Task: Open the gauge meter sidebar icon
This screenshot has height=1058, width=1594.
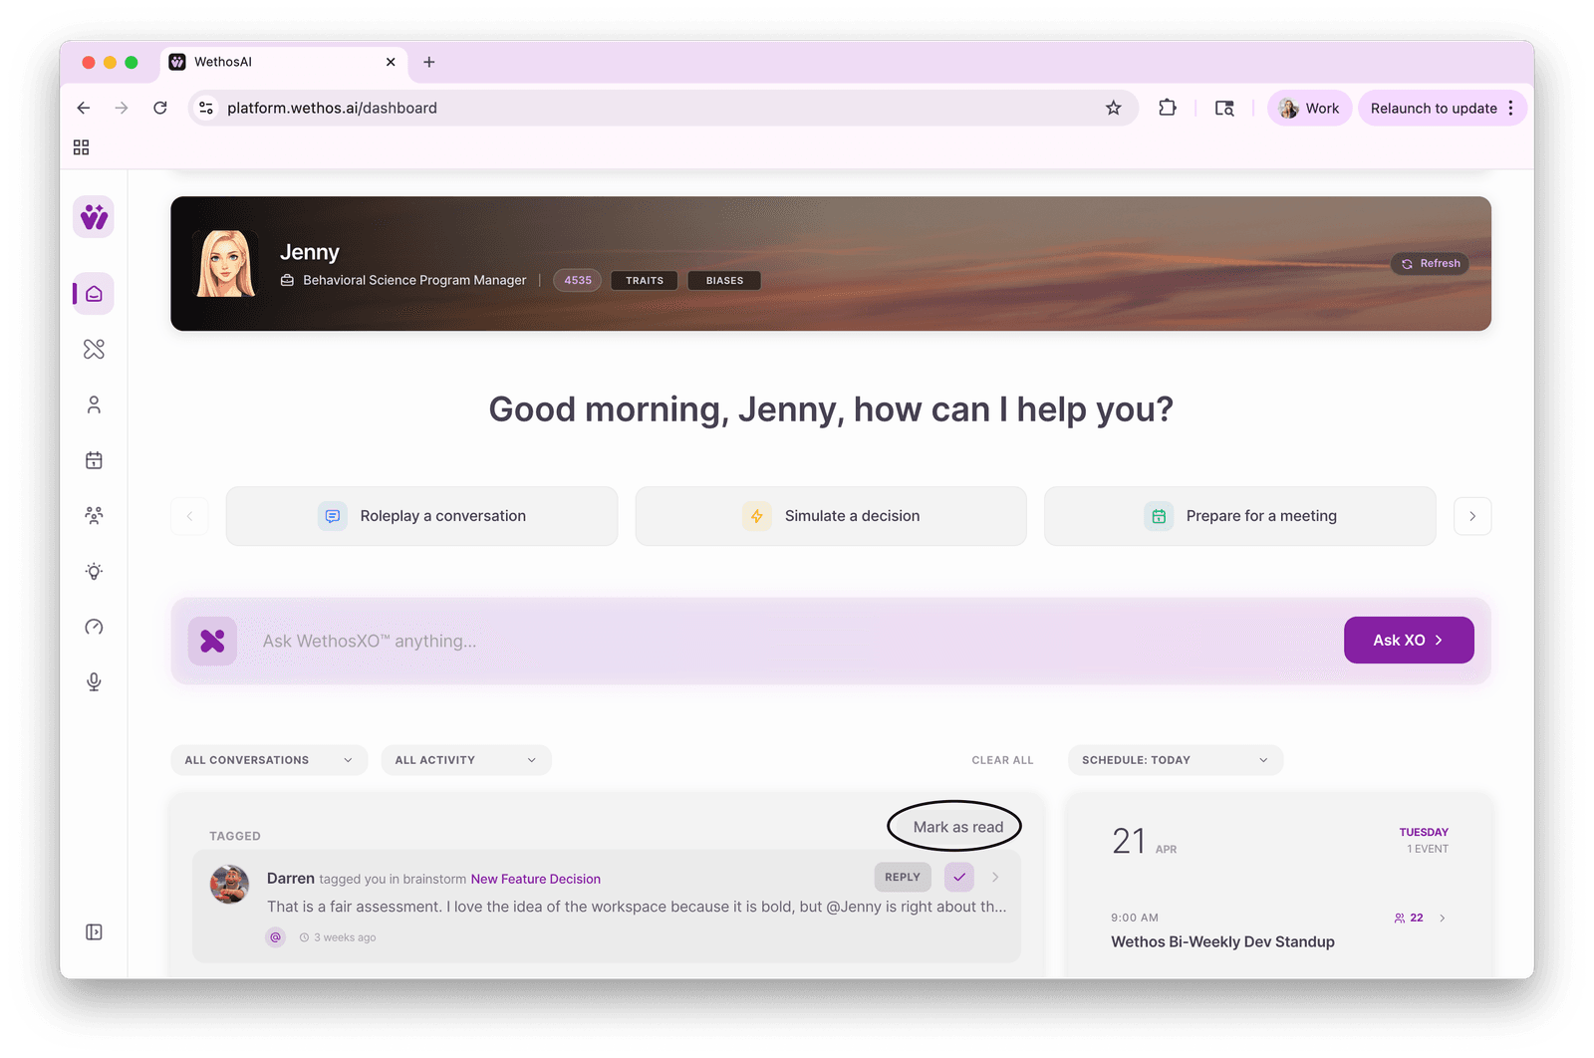Action: coord(94,627)
